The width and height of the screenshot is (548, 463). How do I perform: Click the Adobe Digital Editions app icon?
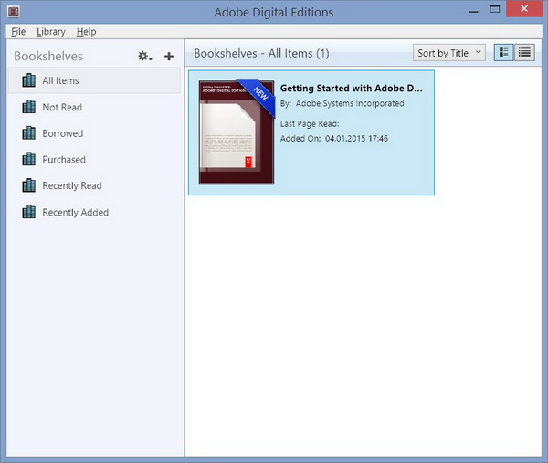(14, 12)
